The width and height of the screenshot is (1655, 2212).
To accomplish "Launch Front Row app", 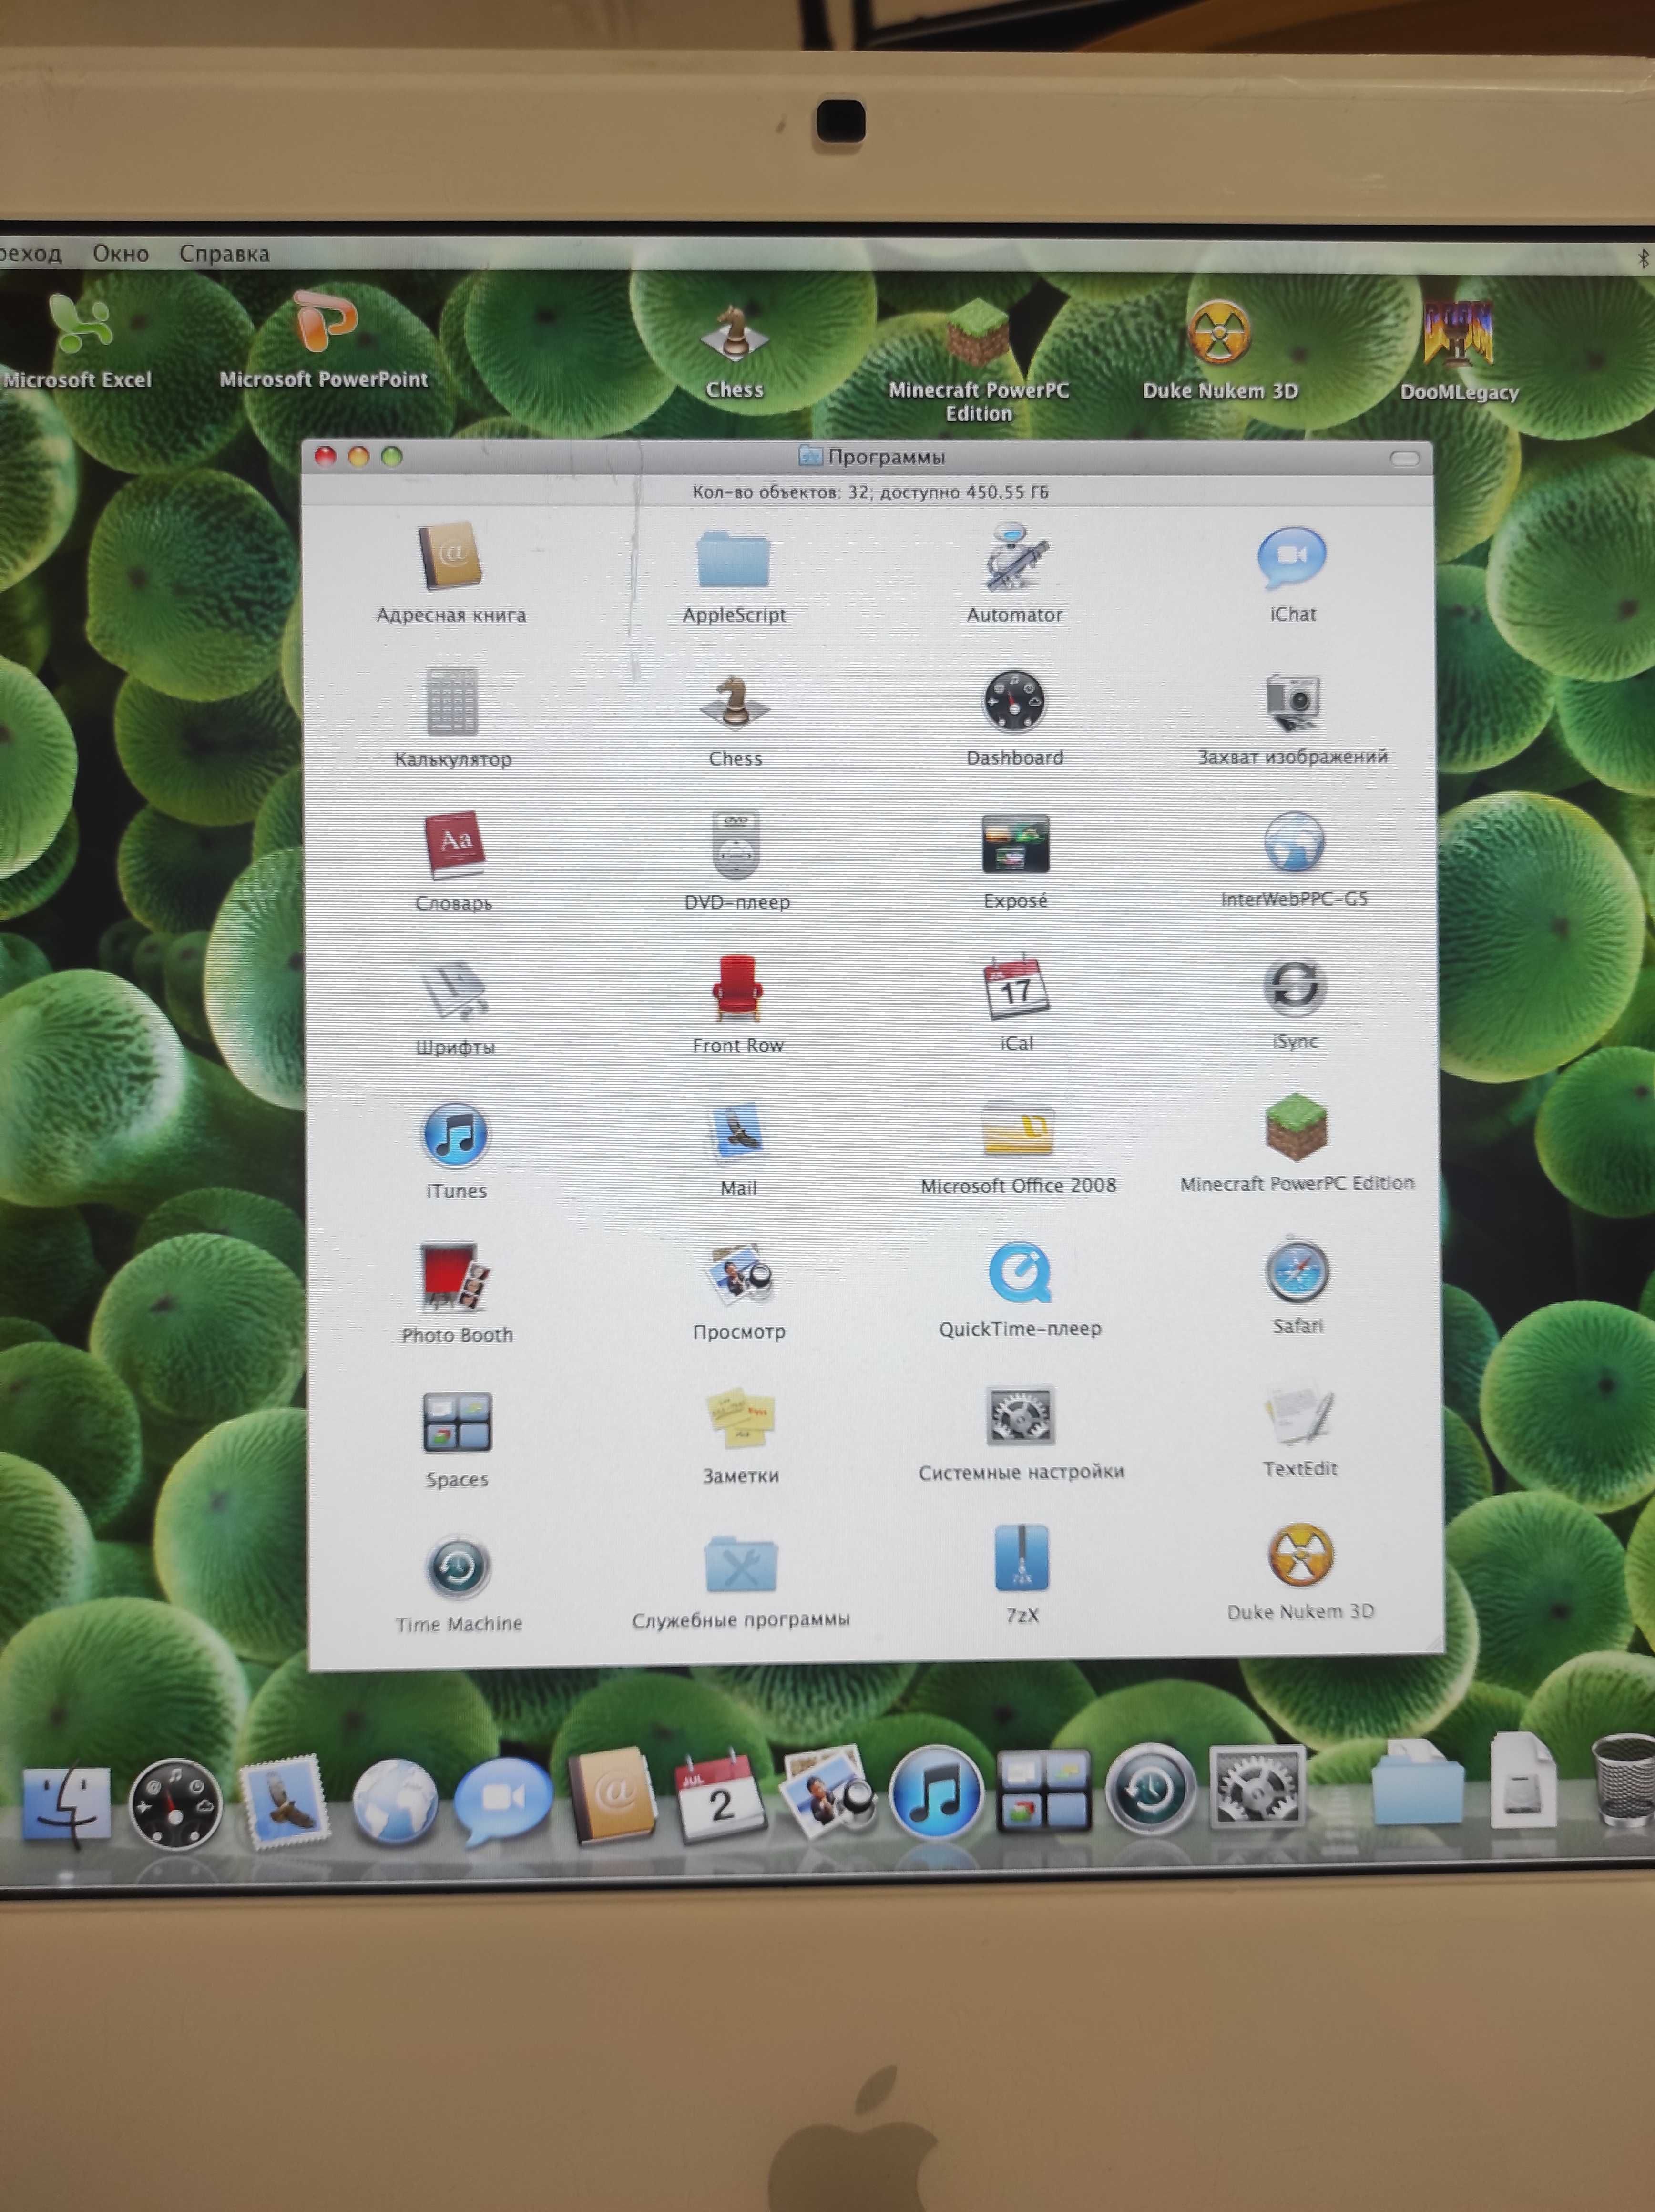I will pyautogui.click(x=738, y=988).
